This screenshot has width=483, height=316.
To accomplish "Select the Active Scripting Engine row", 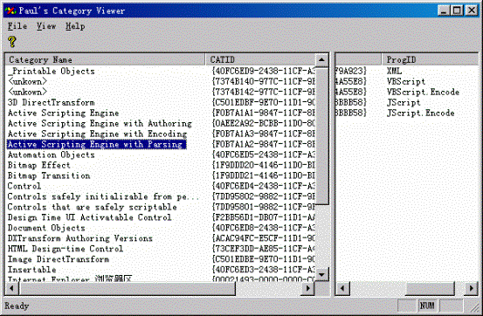I will 63,113.
